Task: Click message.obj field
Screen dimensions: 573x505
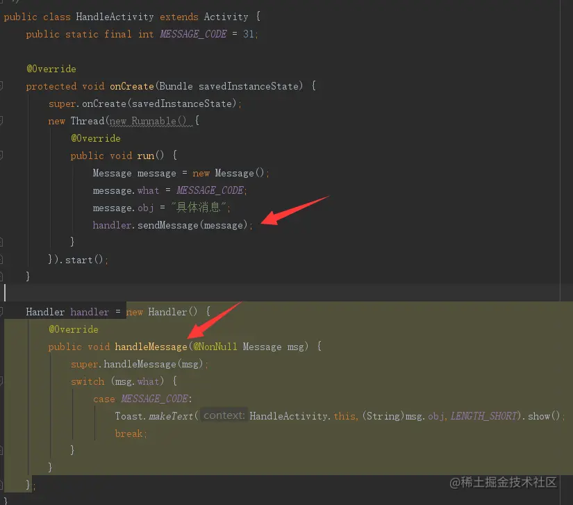Action: [123, 208]
